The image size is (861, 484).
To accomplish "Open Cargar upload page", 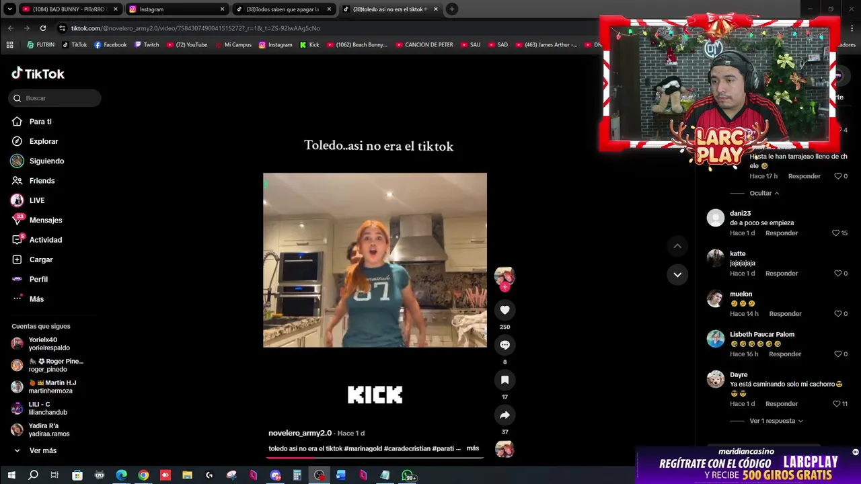I will coord(32,259).
